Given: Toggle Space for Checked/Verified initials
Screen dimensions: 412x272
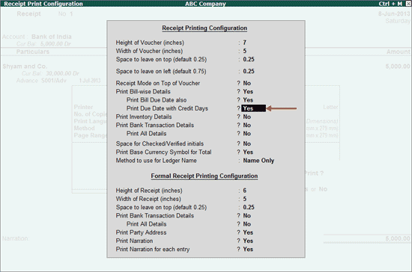Looking at the screenshot, I should pyautogui.click(x=246, y=143).
